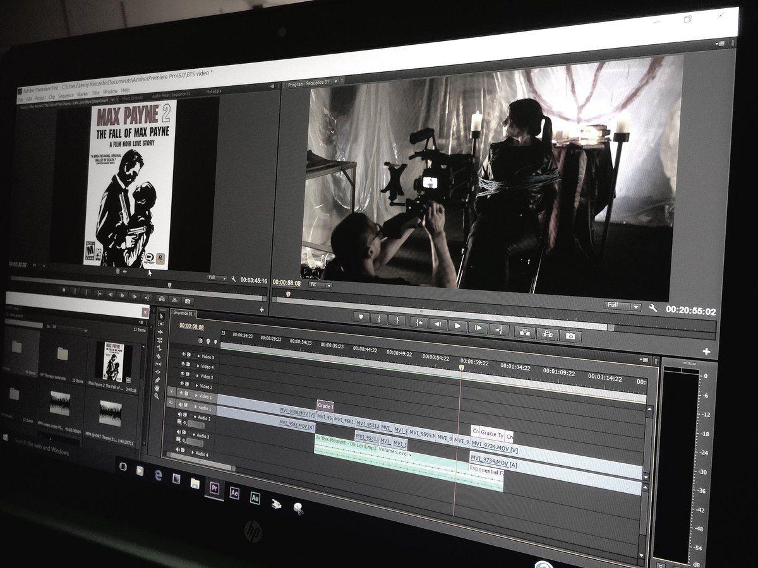Collapse the Audio 2 track
Image resolution: width=758 pixels, height=568 pixels.
[x=195, y=417]
